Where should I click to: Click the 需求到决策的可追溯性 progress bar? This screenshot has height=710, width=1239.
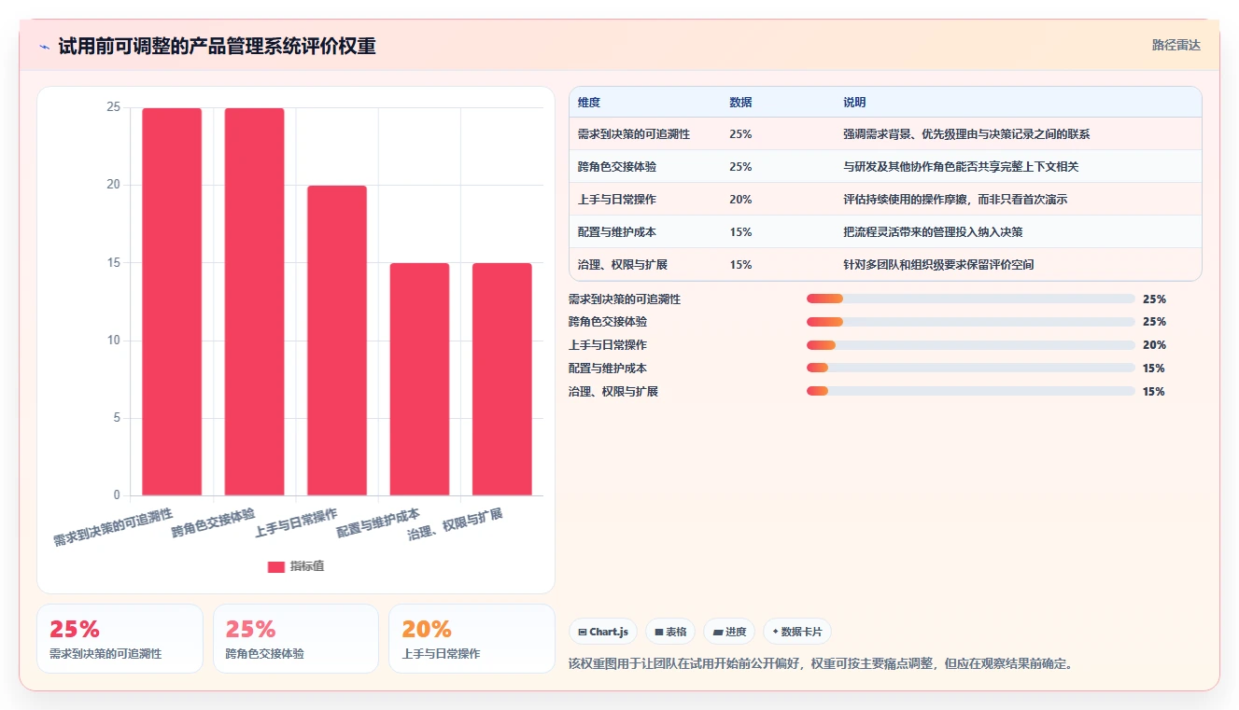[970, 299]
